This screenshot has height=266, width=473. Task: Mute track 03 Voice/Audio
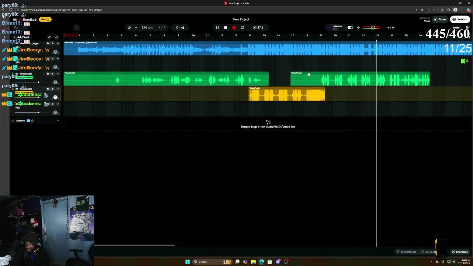click(x=48, y=74)
